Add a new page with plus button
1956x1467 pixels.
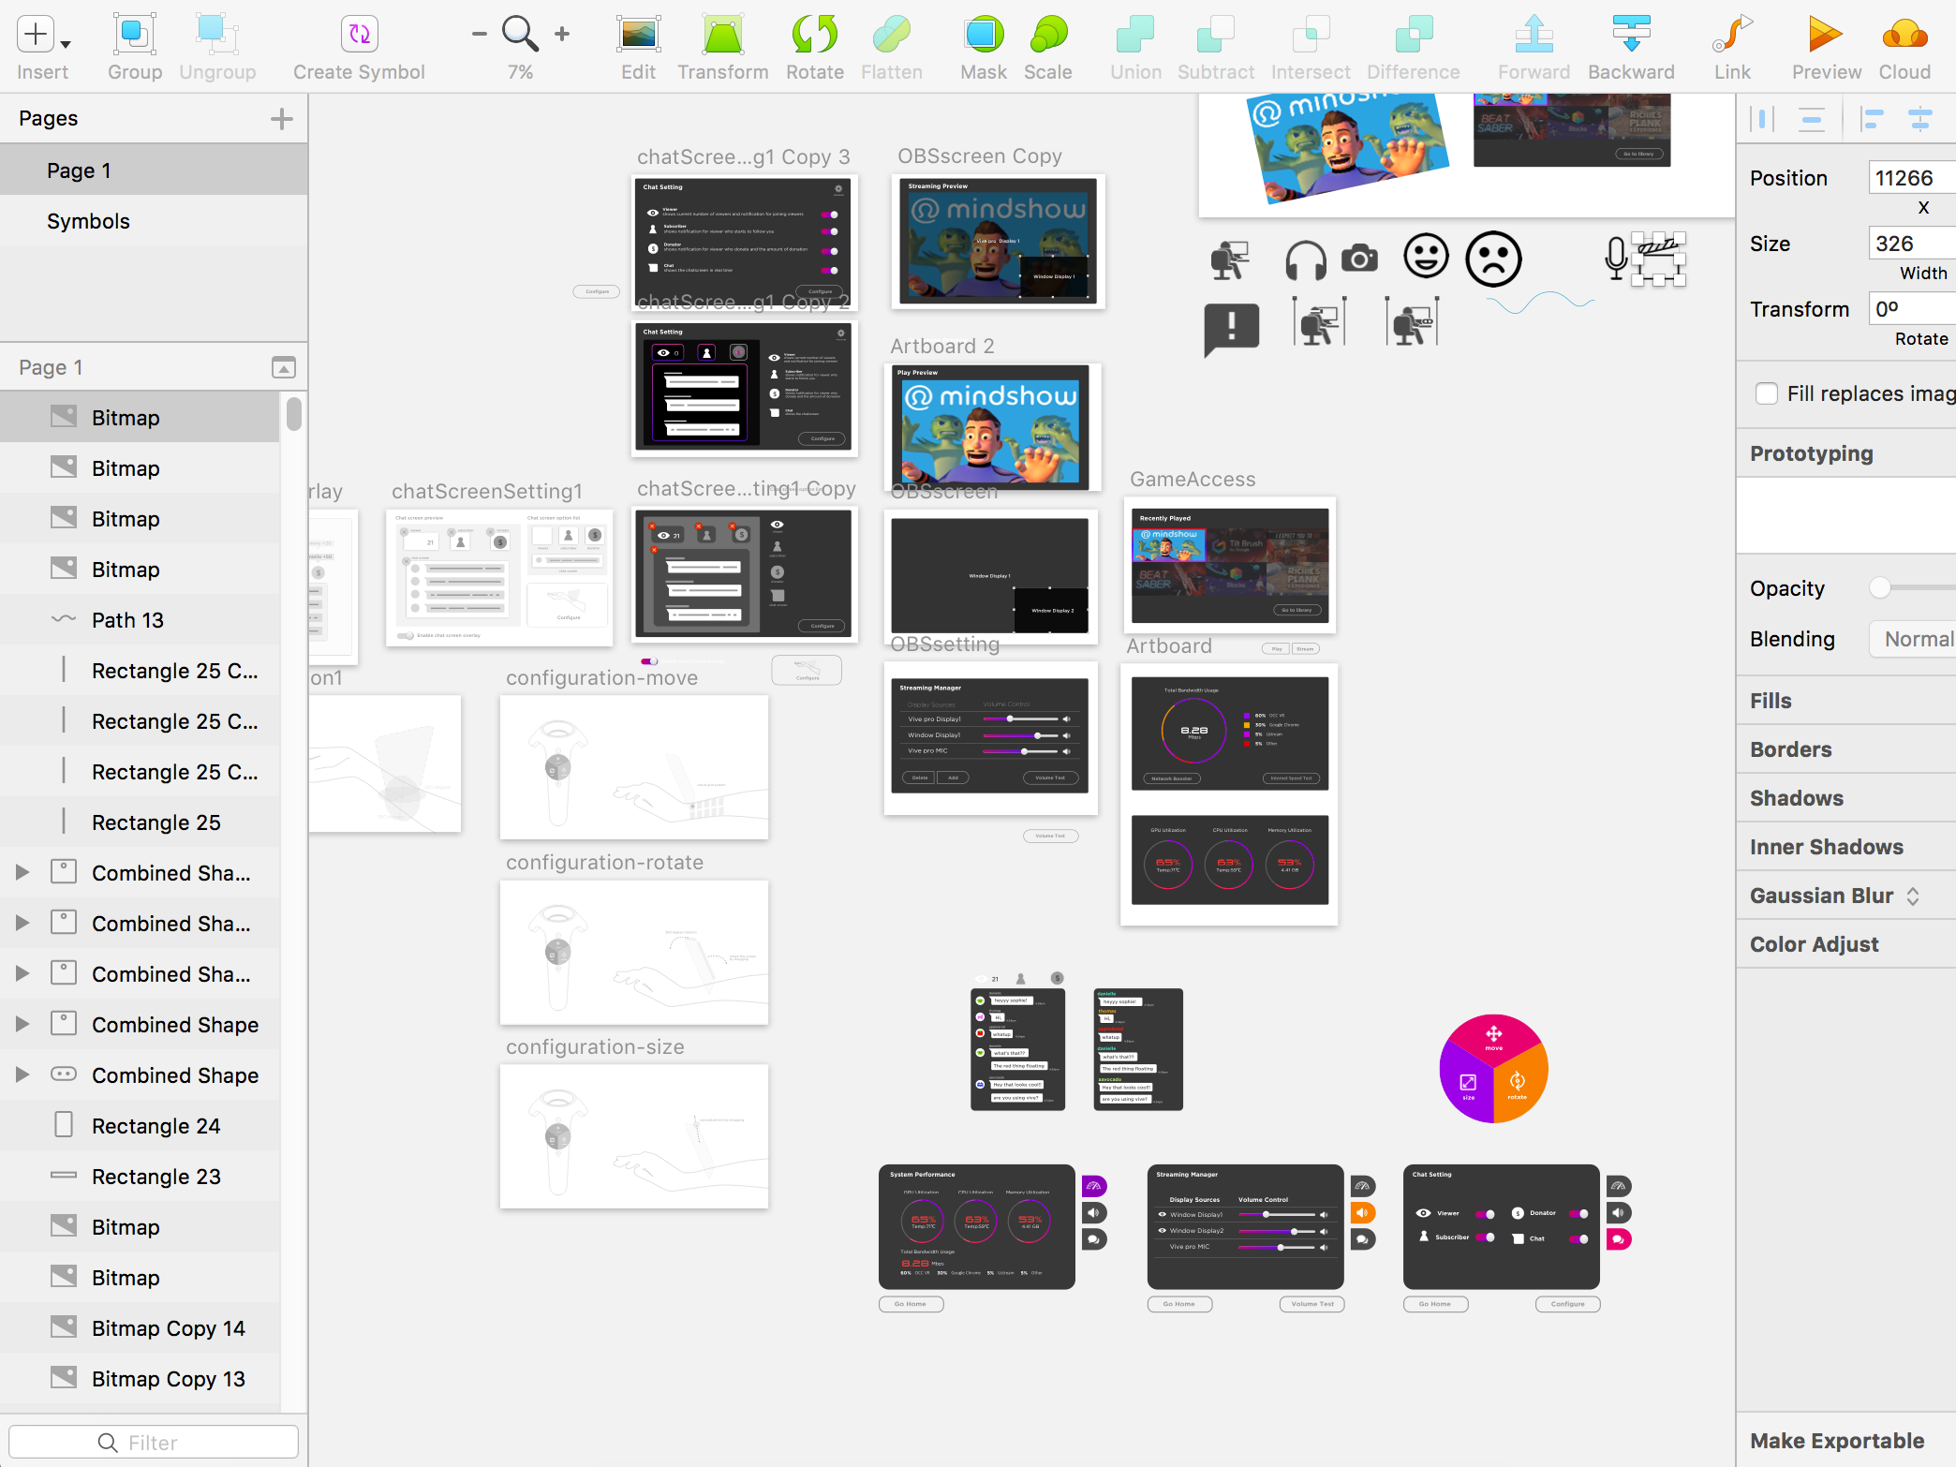282,119
